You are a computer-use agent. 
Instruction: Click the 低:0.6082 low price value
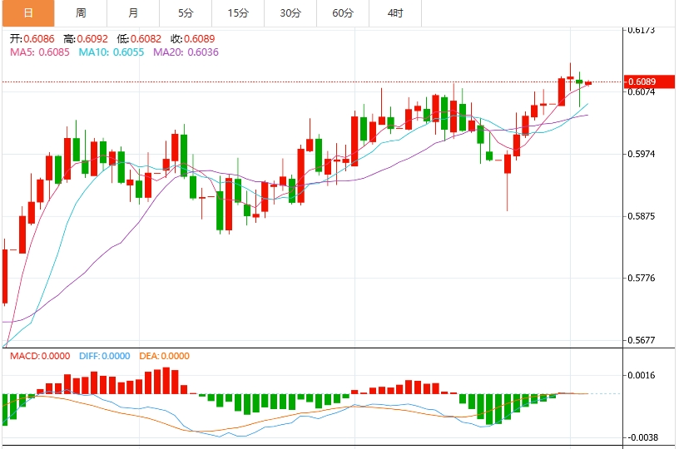[139, 39]
